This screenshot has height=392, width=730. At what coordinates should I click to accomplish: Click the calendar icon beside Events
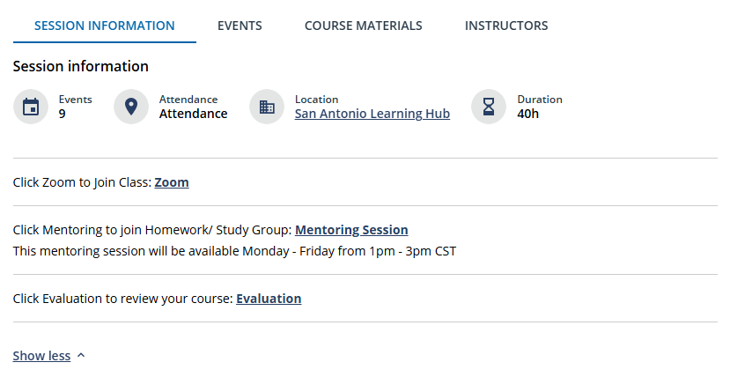(x=31, y=107)
